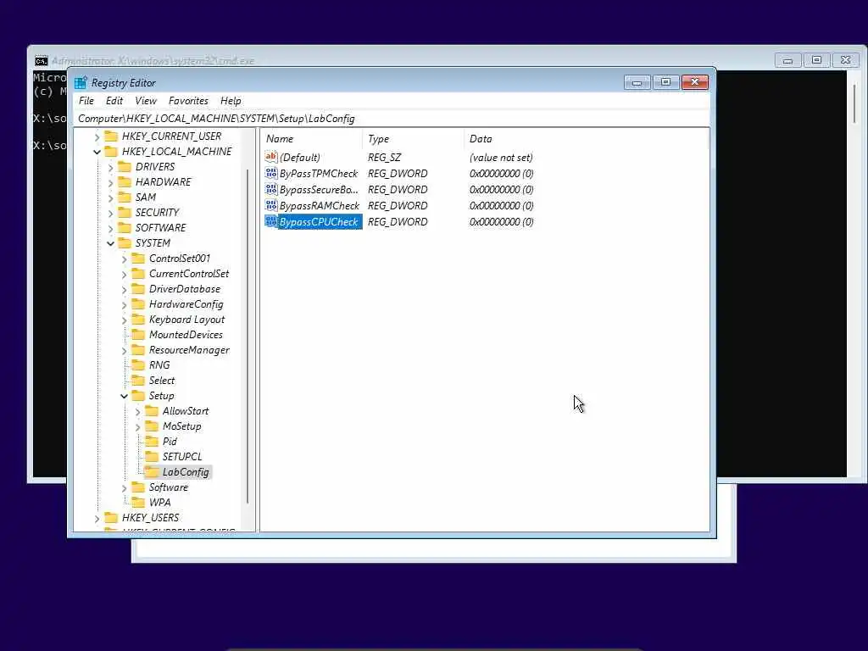Screen dimensions: 868x651
Task: Expand the HARDWARE key
Action: click(111, 182)
